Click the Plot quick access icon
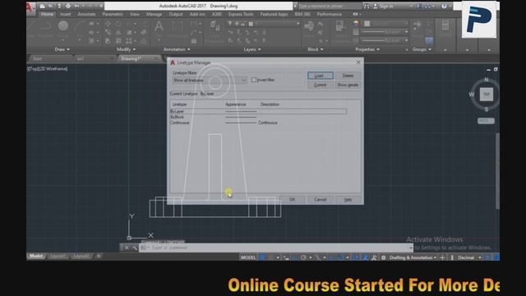 pos(68,6)
